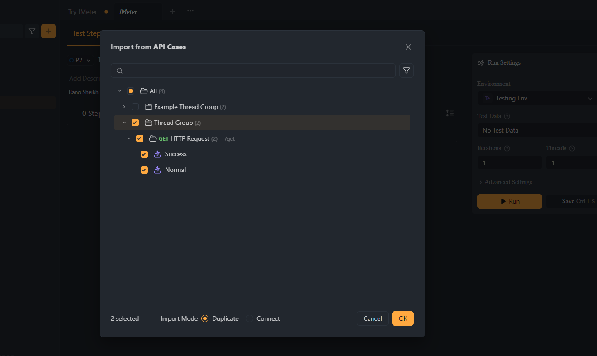Open the P2 priority dropdown
This screenshot has height=356, width=597.
80,60
